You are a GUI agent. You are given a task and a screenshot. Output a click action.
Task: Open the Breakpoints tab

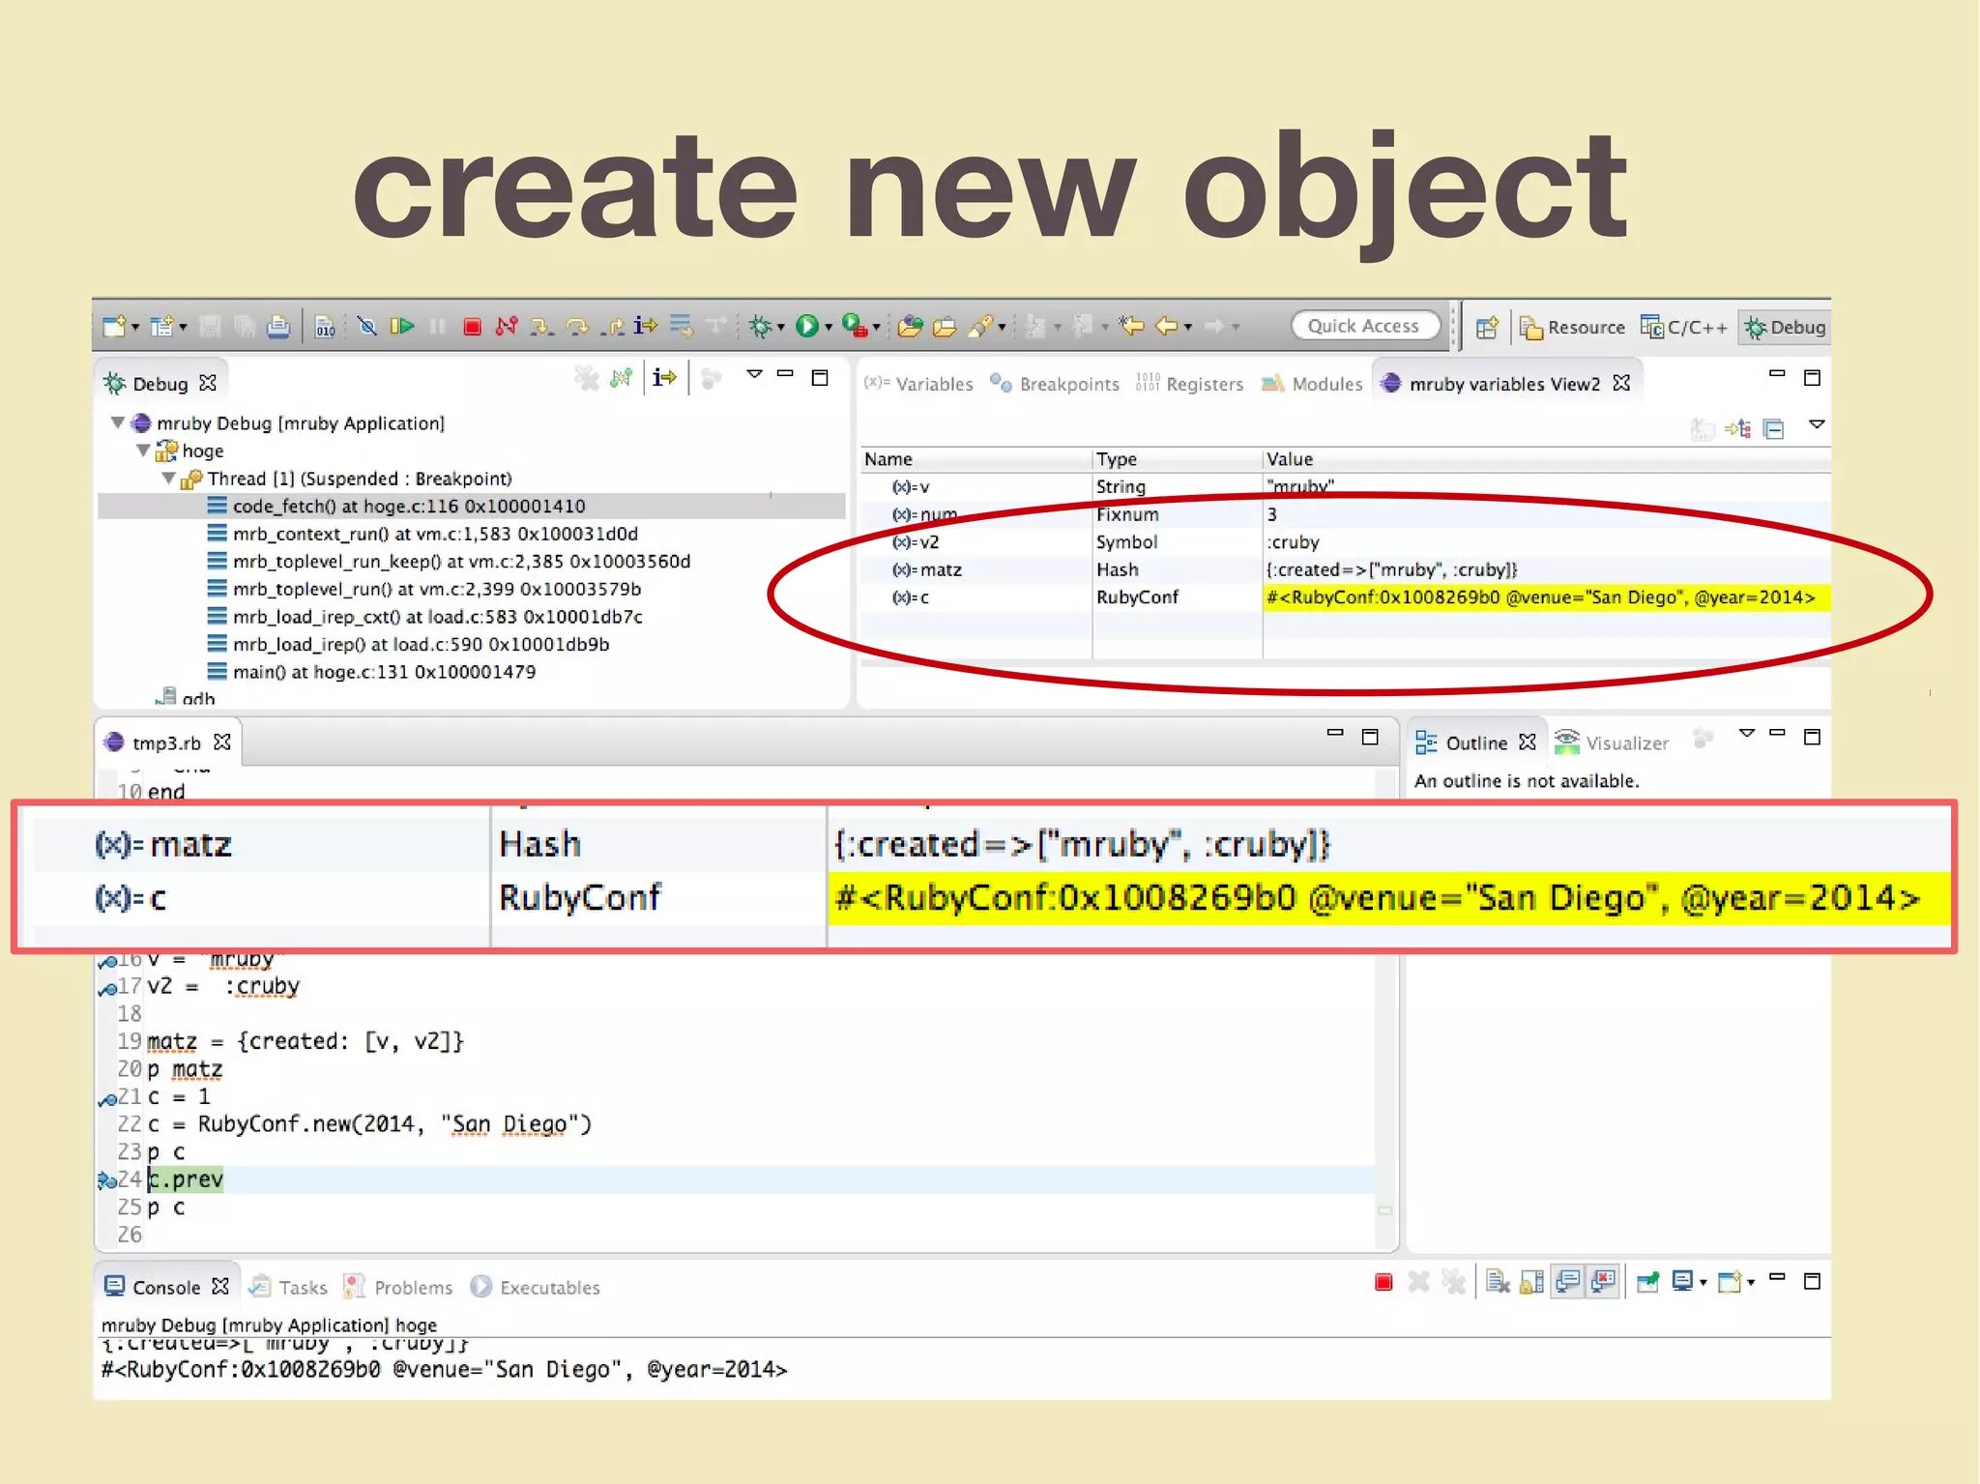click(1055, 384)
